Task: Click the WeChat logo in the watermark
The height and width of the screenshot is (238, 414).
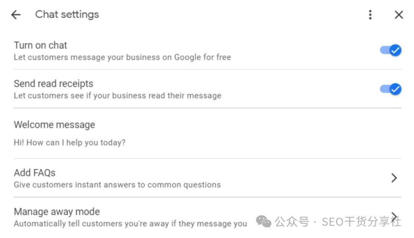Action: [x=264, y=221]
